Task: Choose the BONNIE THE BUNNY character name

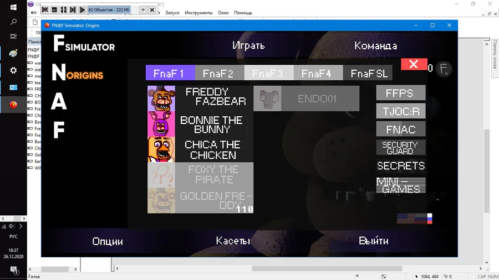Action: [x=212, y=125]
